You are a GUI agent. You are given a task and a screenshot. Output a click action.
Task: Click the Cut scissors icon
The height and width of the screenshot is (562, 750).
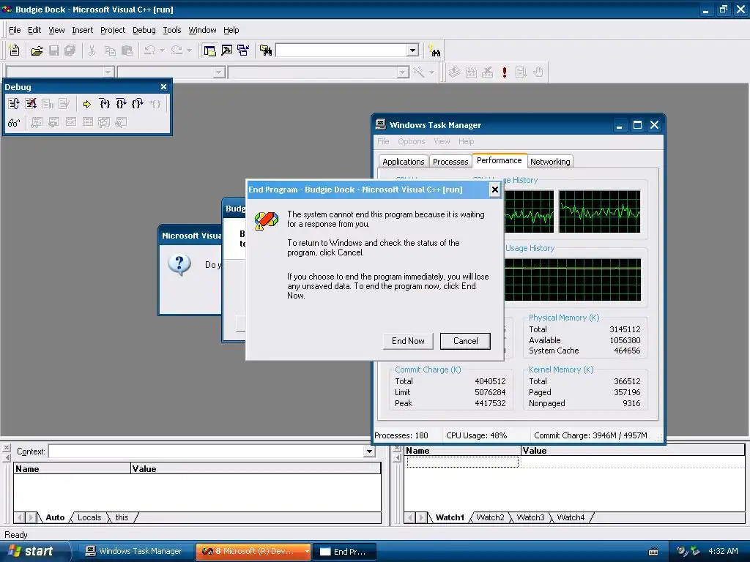tap(92, 50)
